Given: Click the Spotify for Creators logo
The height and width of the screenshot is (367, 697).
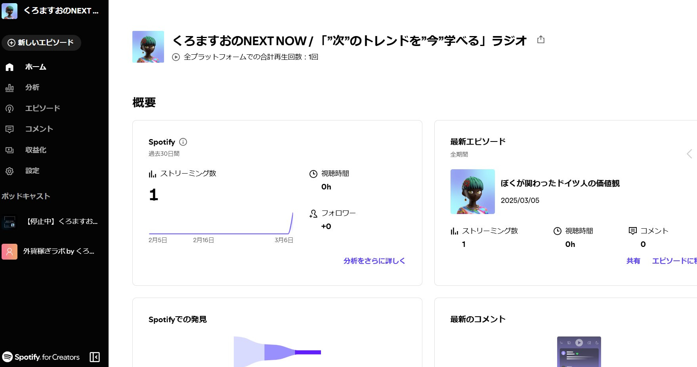Looking at the screenshot, I should (x=41, y=357).
